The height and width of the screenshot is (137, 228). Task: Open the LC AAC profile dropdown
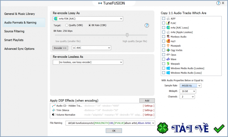tap(91, 48)
